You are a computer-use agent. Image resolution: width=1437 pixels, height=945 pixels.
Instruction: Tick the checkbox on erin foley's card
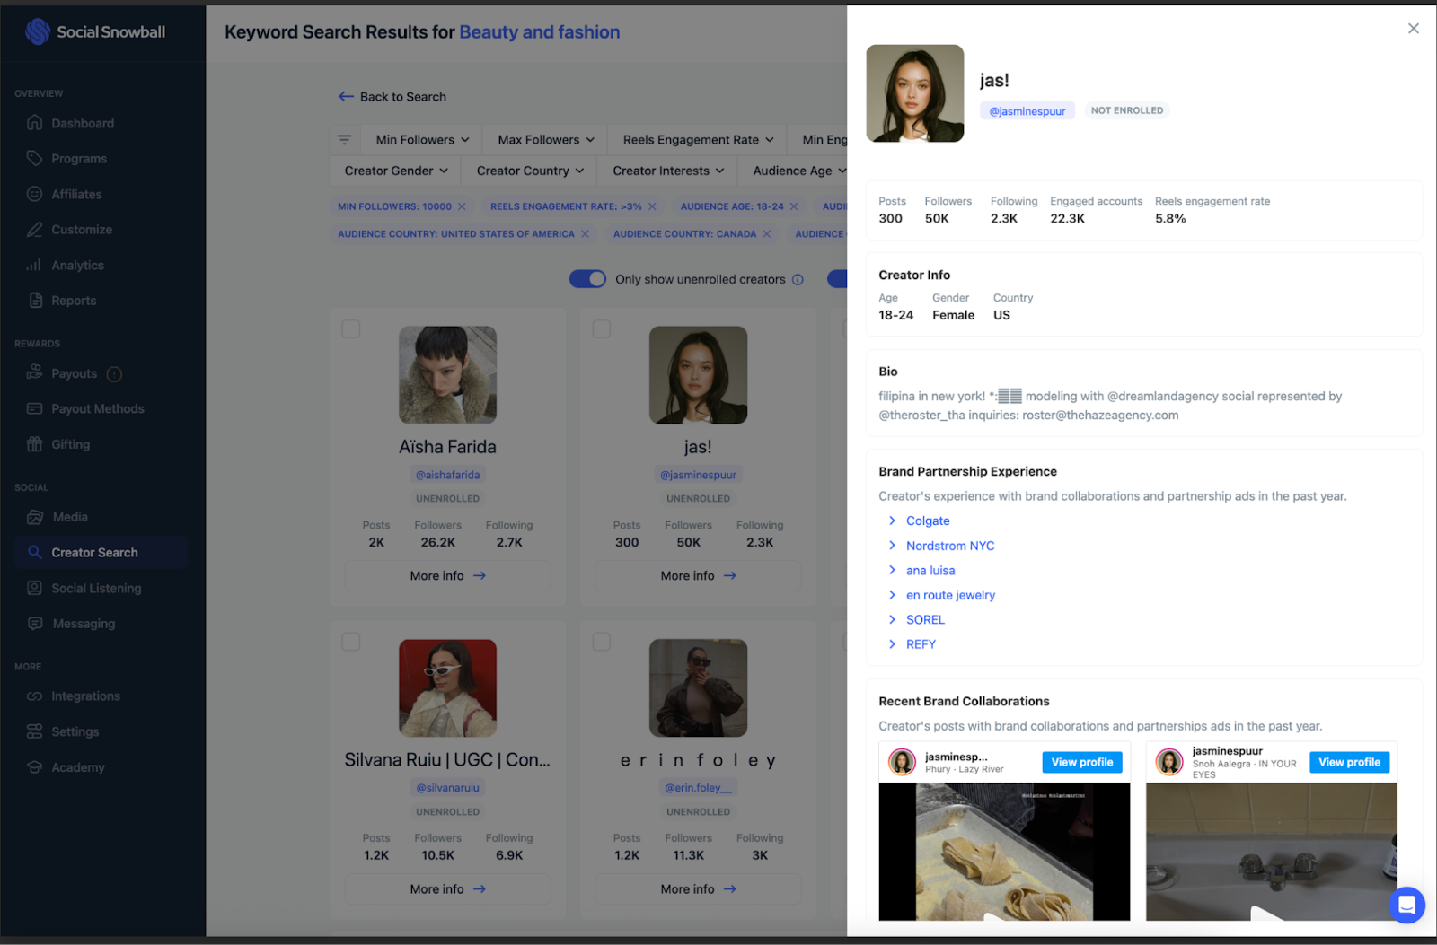601,642
